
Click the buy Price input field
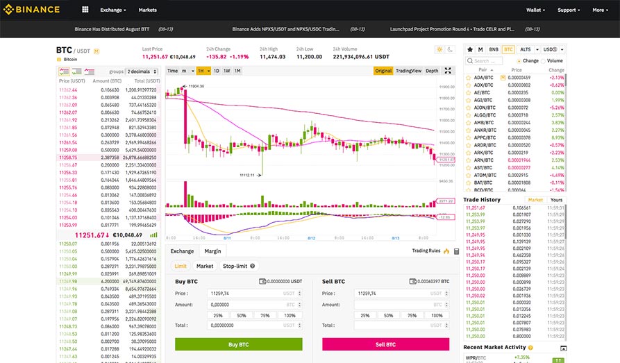255,294
